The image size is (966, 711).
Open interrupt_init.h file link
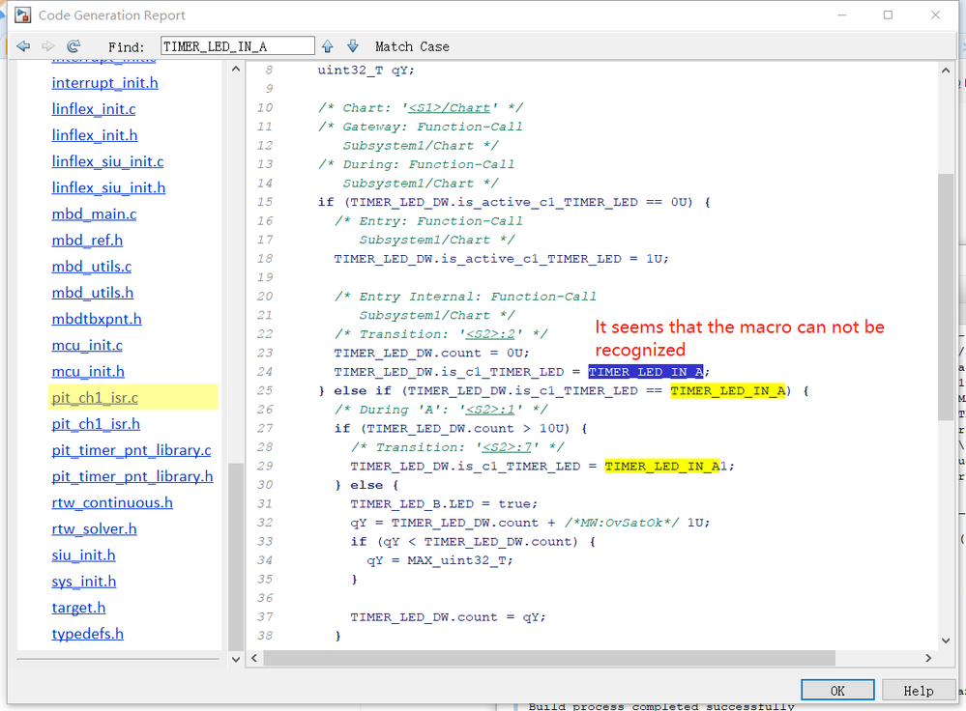104,83
